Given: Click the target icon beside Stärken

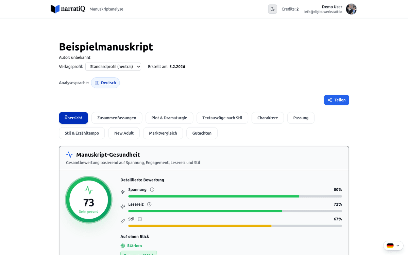Looking at the screenshot, I should (x=123, y=245).
